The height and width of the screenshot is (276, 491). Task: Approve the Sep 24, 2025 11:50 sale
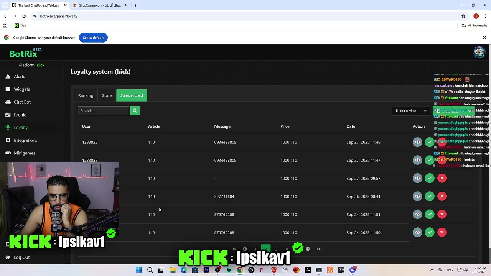tap(430, 232)
